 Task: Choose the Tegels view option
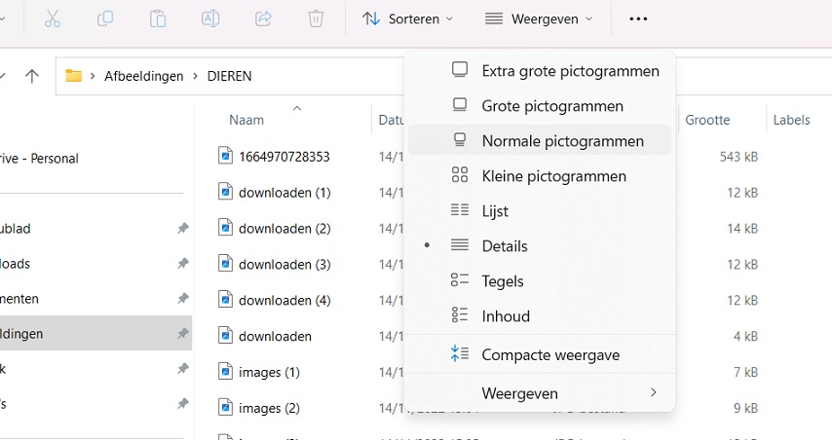(503, 281)
